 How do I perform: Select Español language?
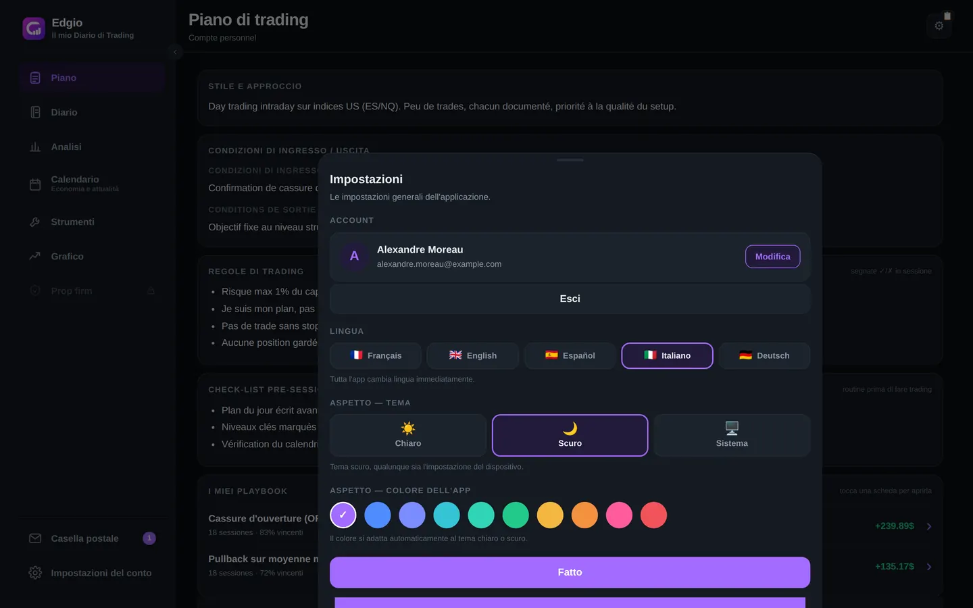[x=570, y=355]
